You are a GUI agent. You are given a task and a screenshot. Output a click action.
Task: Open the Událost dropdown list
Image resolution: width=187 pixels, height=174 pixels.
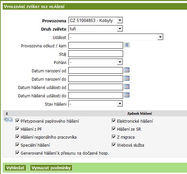click(160, 37)
